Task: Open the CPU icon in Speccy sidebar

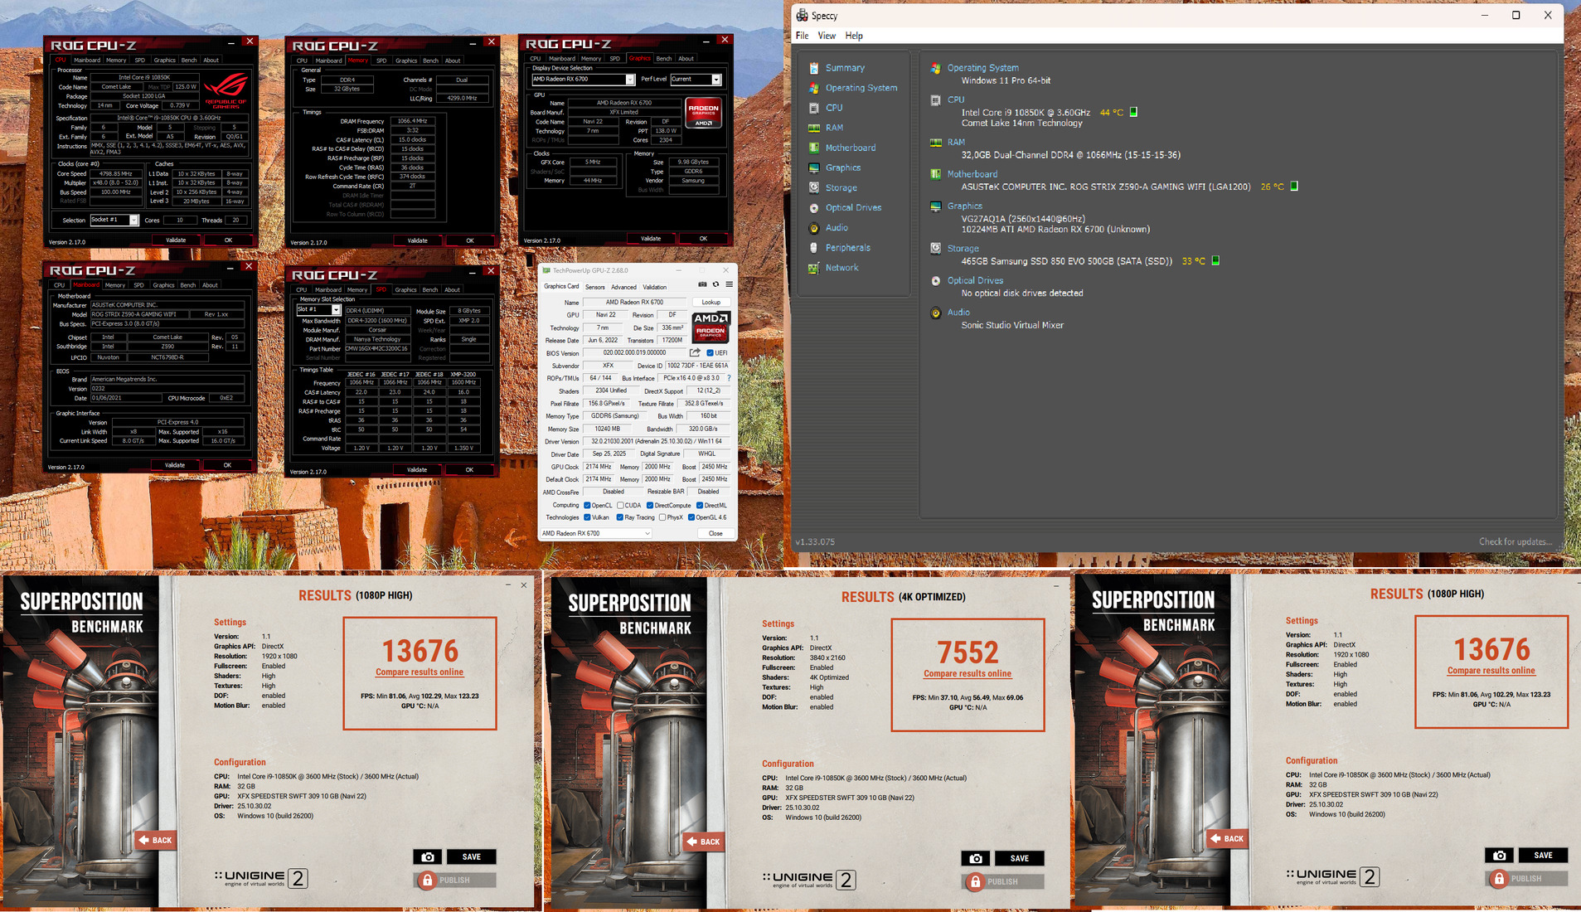Action: (x=814, y=108)
